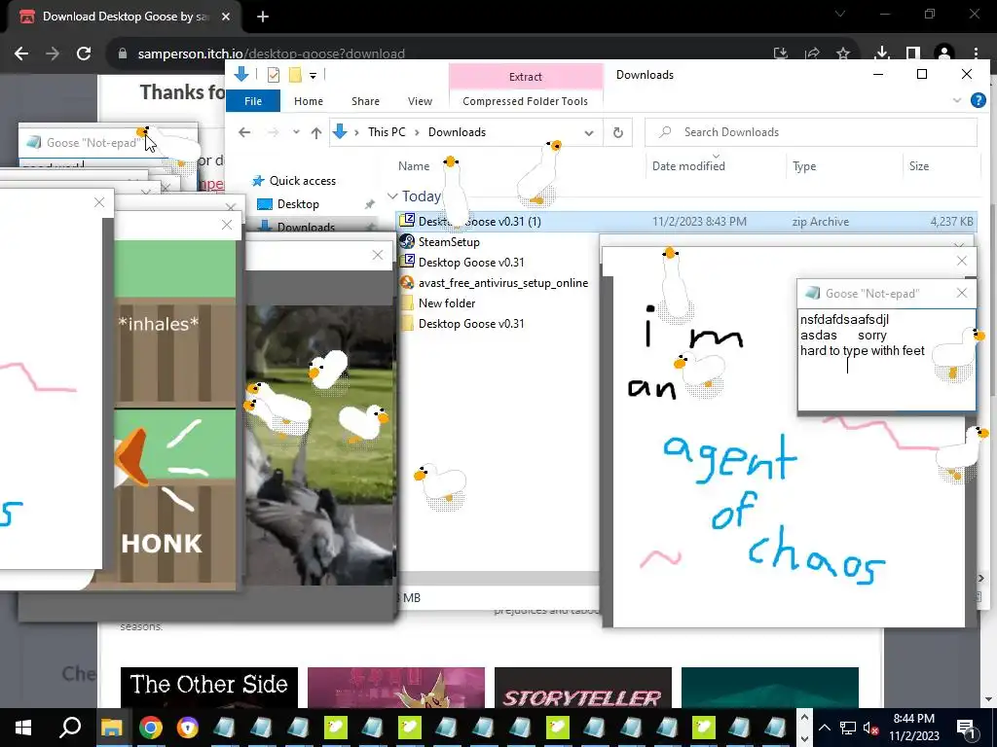Screen dimensions: 997x747
Task: Open Windows taskbar search
Action: 70,728
